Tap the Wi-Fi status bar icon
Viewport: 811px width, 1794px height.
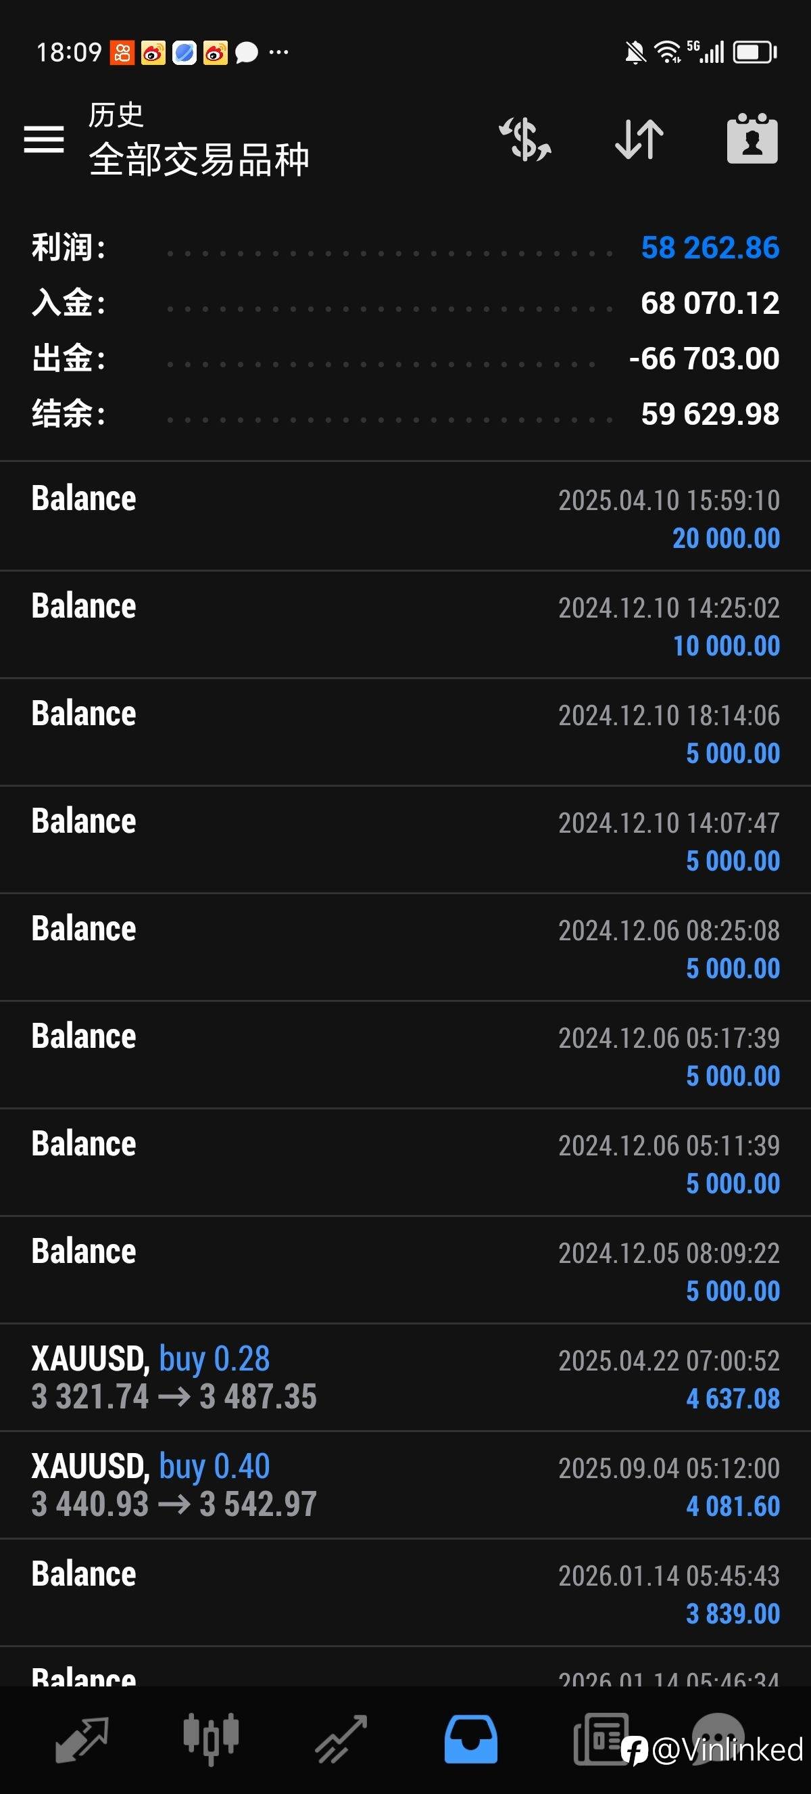pyautogui.click(x=668, y=51)
